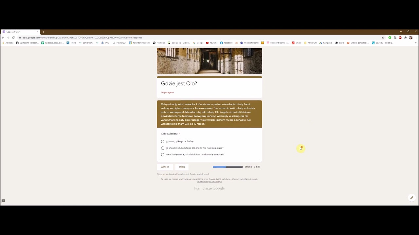Continue with the Dalej button
419x235 pixels.
pos(182,167)
